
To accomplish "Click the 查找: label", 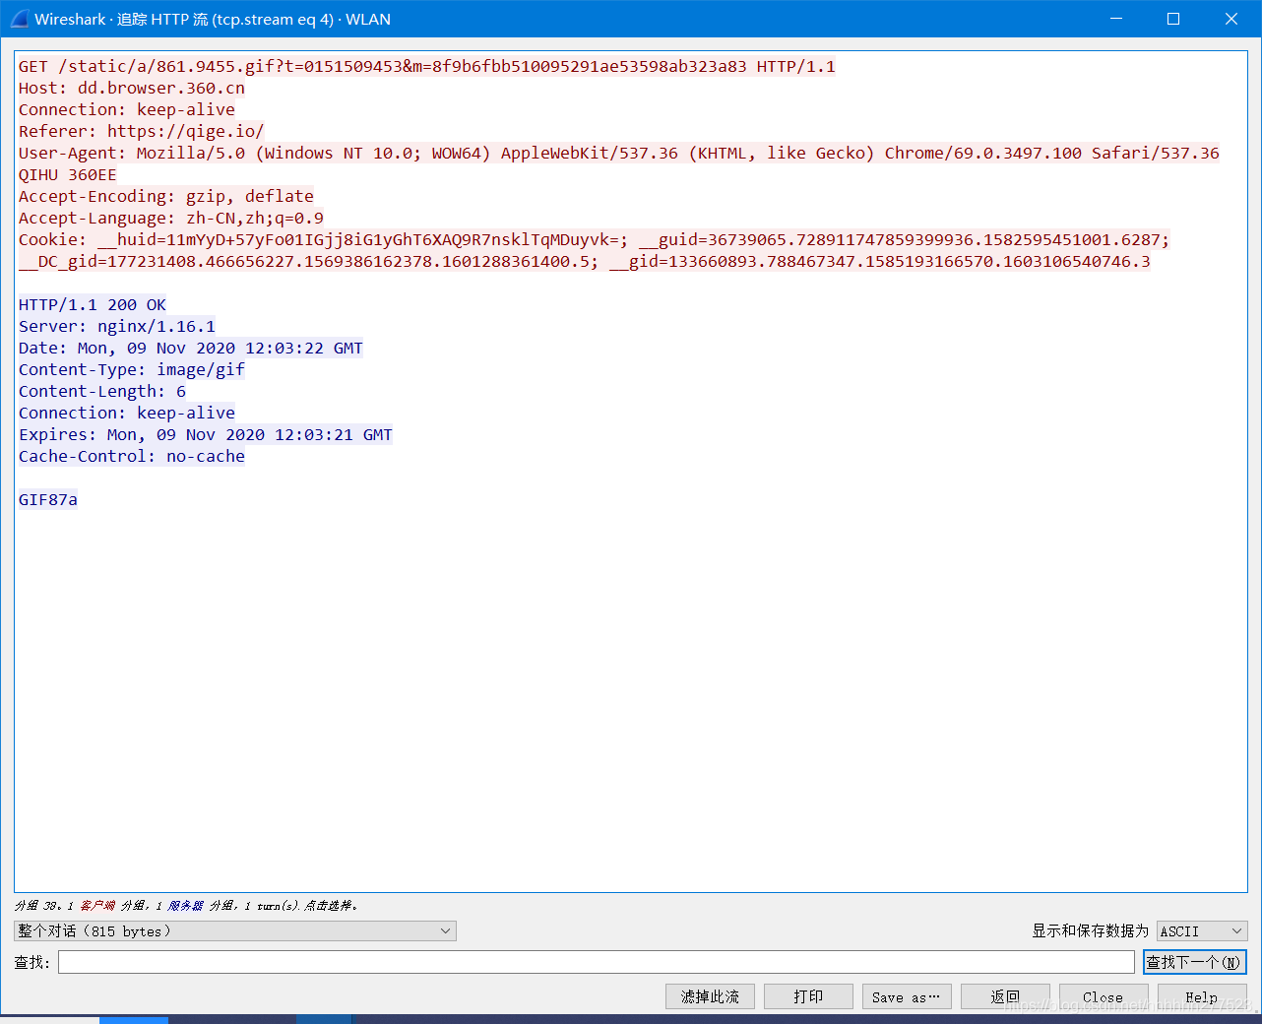I will point(32,962).
